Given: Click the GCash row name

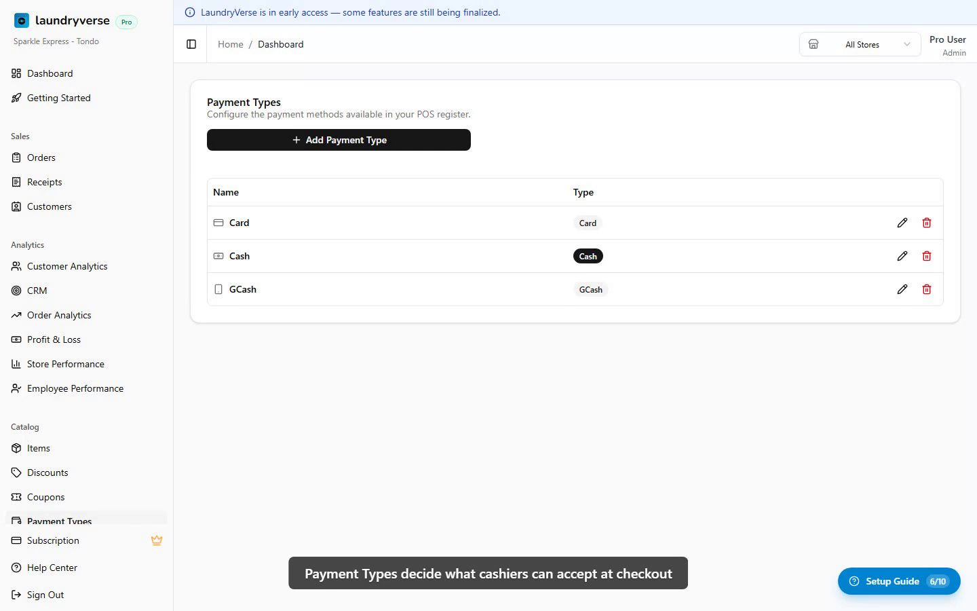Looking at the screenshot, I should tap(243, 289).
